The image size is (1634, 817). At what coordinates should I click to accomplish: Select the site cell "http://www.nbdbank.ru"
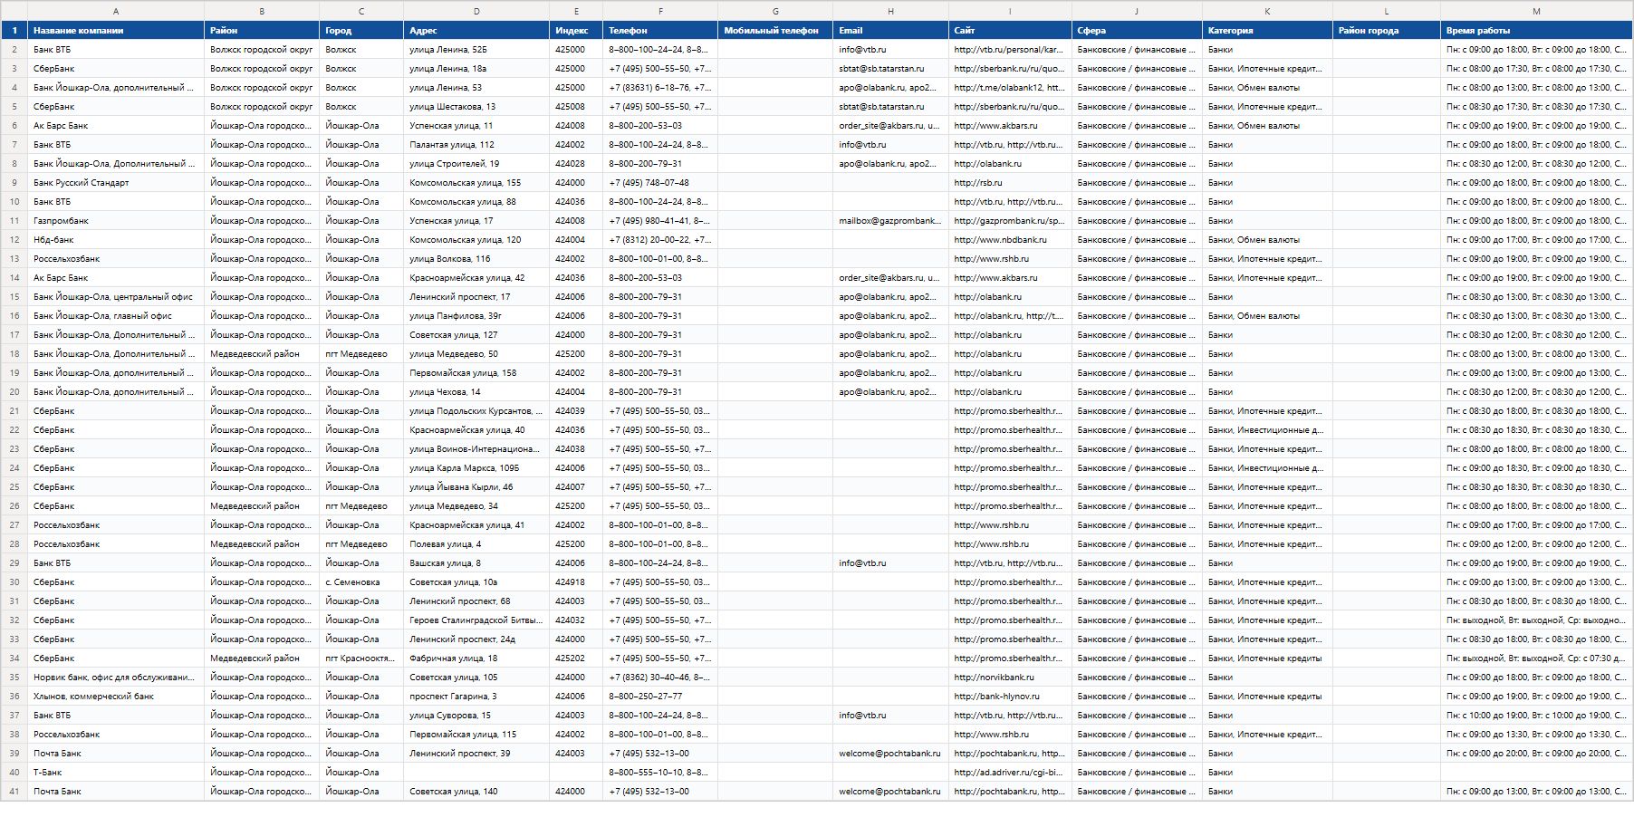click(x=1010, y=240)
